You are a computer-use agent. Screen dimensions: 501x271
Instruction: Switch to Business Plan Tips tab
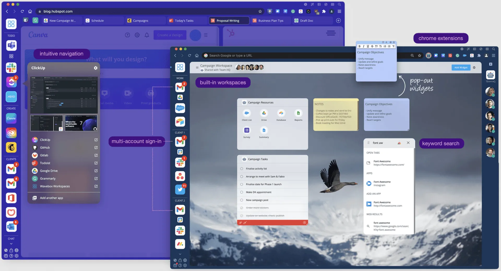point(270,21)
